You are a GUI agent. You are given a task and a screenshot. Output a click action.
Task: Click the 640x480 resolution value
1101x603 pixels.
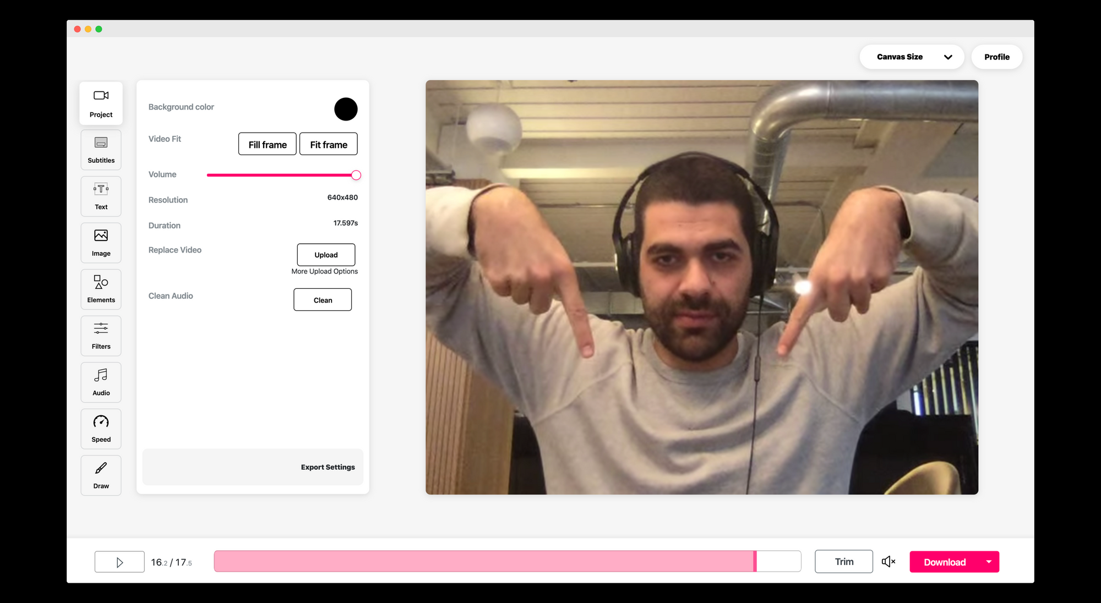click(x=342, y=198)
